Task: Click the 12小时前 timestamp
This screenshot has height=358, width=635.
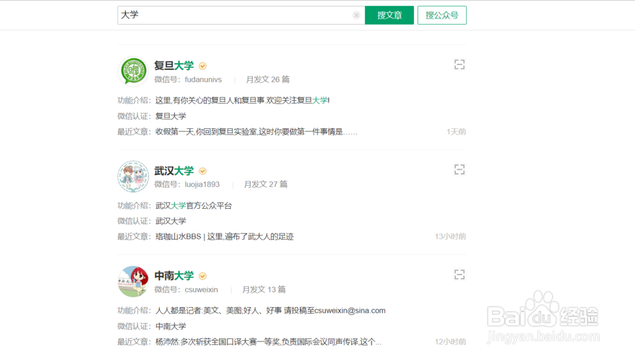Action: 450,341
